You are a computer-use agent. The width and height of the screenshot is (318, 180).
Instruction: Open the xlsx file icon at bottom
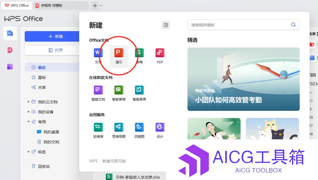[x=109, y=177]
